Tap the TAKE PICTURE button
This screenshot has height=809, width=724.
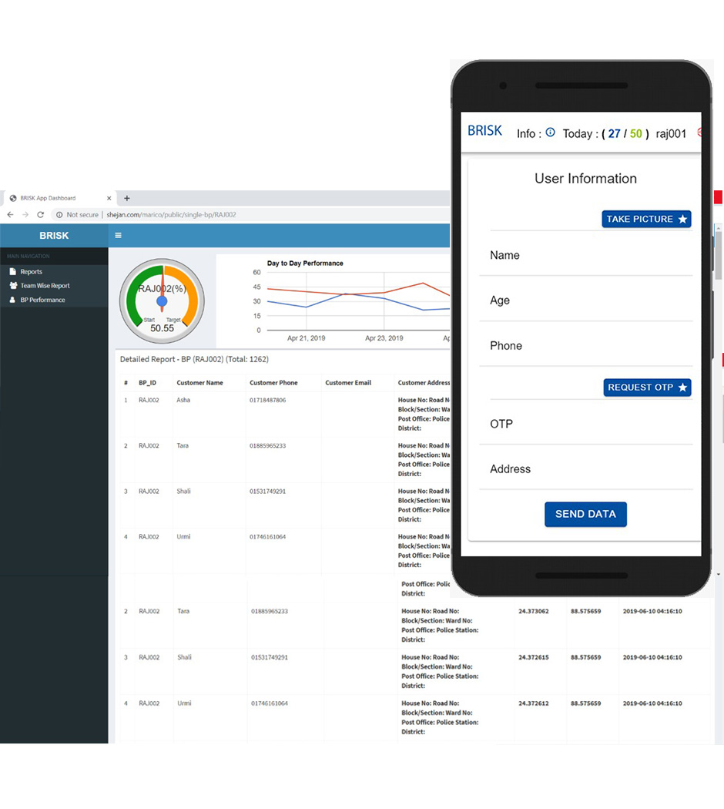tap(647, 219)
